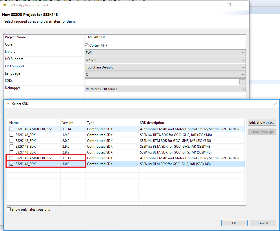
Task: Open the I/O Support dropdown
Action: tap(165, 60)
